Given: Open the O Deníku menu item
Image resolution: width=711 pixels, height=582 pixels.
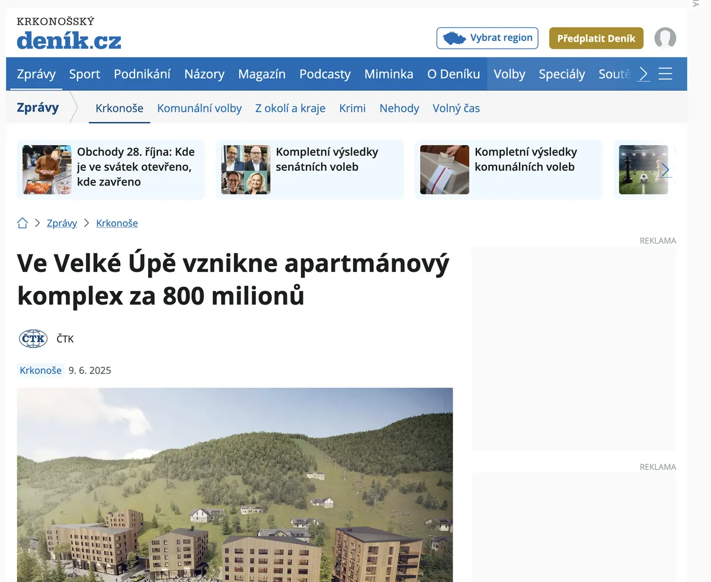Looking at the screenshot, I should [x=454, y=74].
